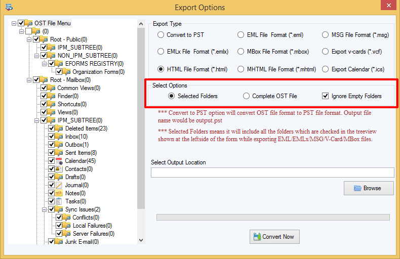Click the Tasks clipboard icon in the tree
The height and width of the screenshot is (259, 400).
[x=59, y=201]
